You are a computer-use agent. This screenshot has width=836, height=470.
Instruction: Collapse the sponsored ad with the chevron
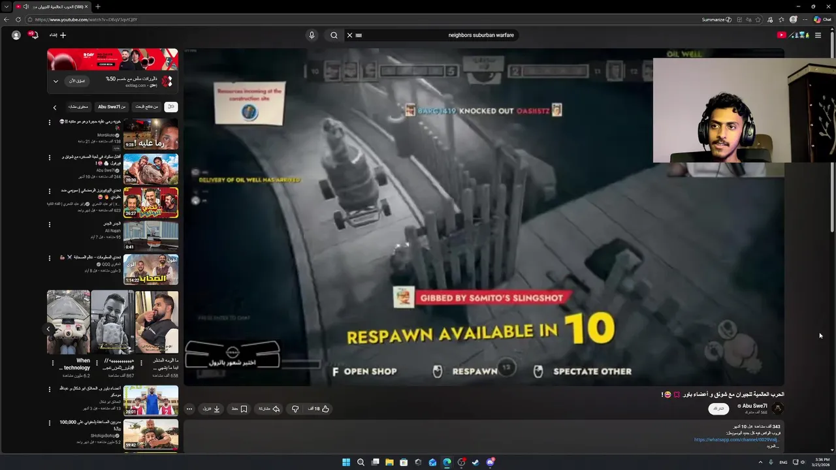pos(56,81)
